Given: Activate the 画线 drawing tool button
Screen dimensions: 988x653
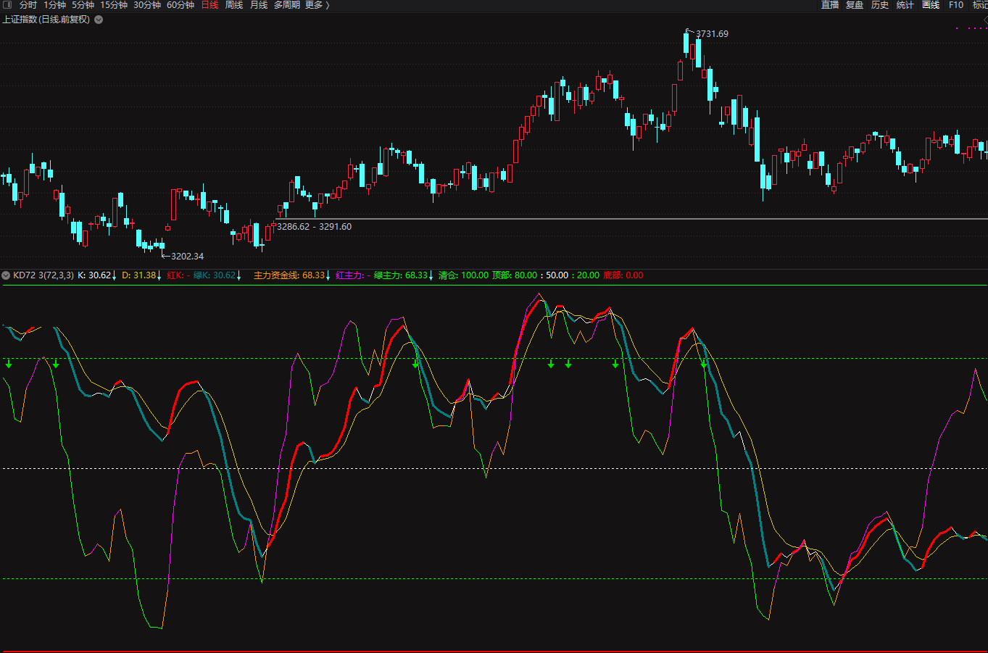Looking at the screenshot, I should [931, 5].
